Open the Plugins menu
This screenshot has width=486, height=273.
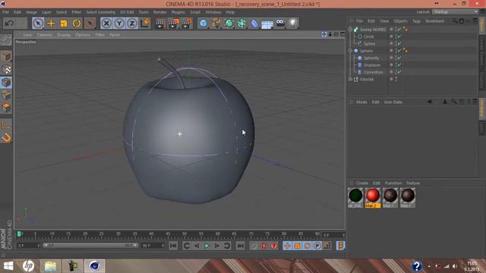point(178,12)
